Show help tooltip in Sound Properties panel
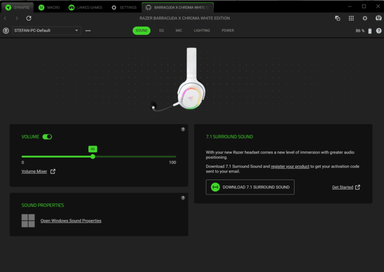 (x=183, y=198)
